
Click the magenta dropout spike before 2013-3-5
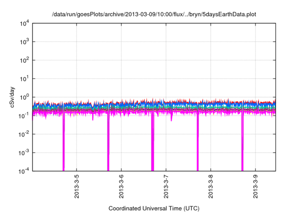click(64, 143)
